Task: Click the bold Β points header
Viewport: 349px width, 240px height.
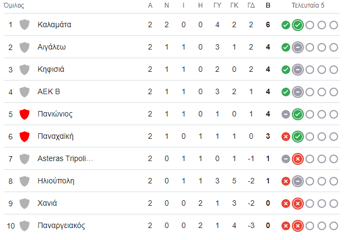Action: coord(267,5)
